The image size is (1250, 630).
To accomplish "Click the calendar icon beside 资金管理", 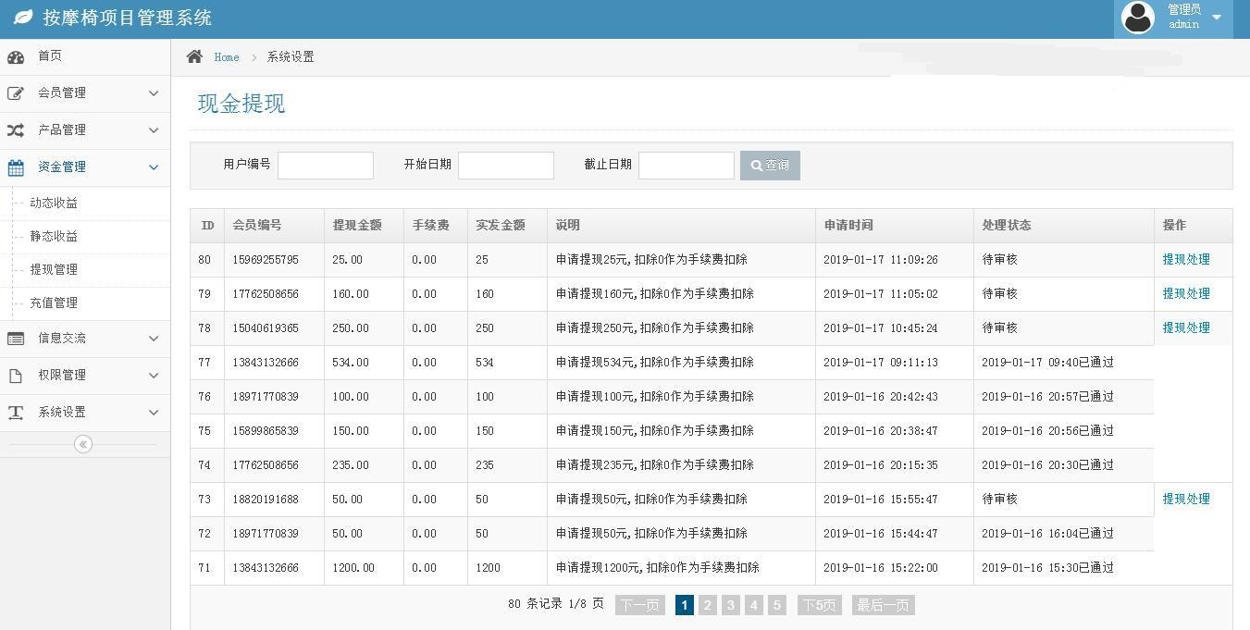I will [16, 167].
